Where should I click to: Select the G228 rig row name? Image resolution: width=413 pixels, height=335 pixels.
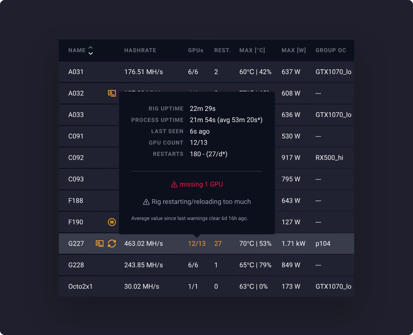76,265
